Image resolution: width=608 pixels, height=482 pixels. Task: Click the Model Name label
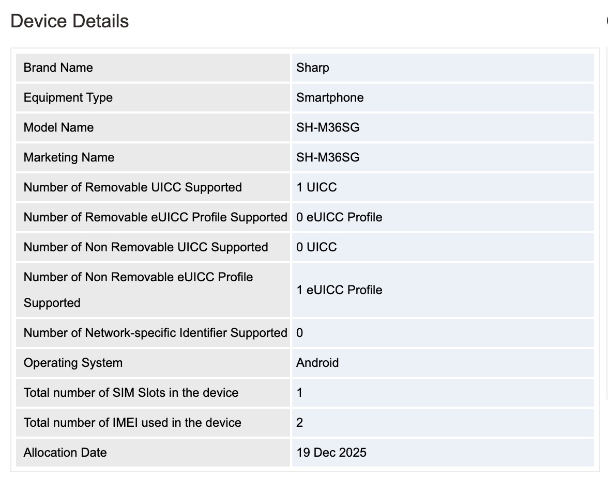click(x=59, y=127)
